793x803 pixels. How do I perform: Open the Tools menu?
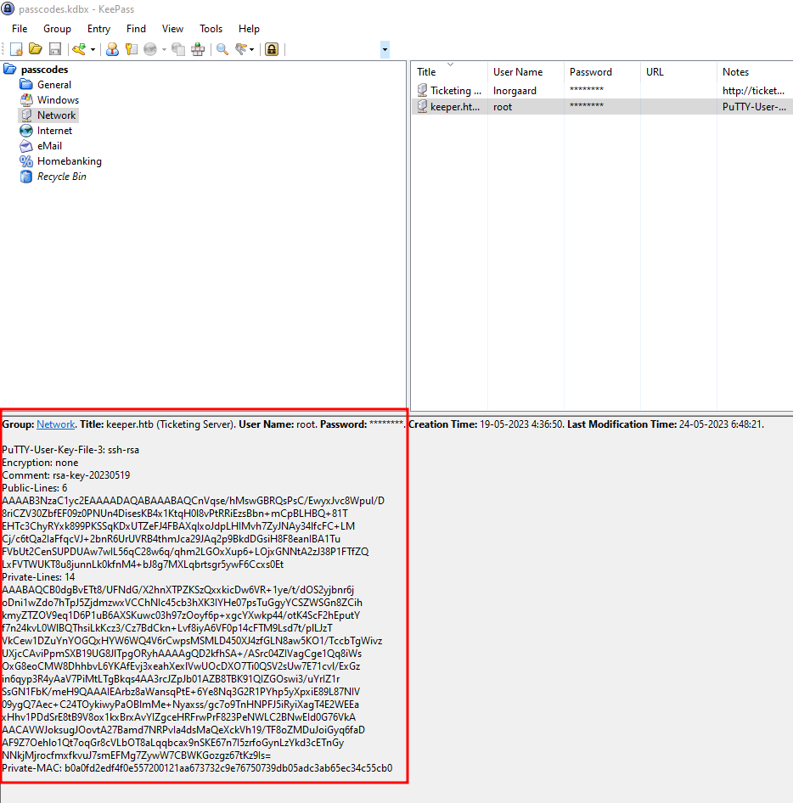tap(211, 29)
